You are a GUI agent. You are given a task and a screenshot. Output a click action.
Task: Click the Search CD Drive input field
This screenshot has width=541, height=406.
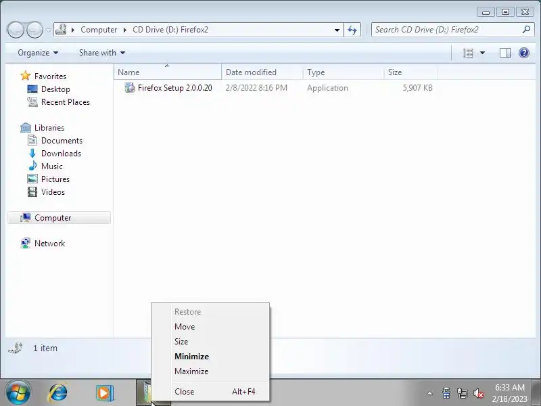pos(447,30)
